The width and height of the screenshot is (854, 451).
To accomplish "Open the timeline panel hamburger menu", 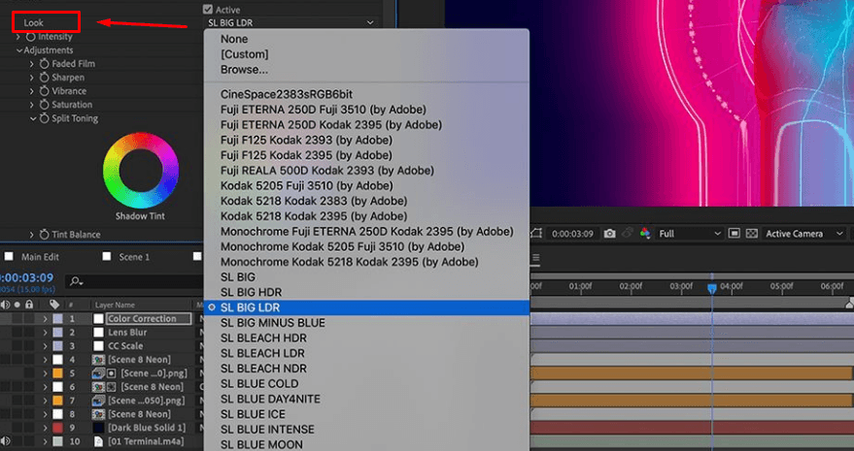I will [x=536, y=258].
